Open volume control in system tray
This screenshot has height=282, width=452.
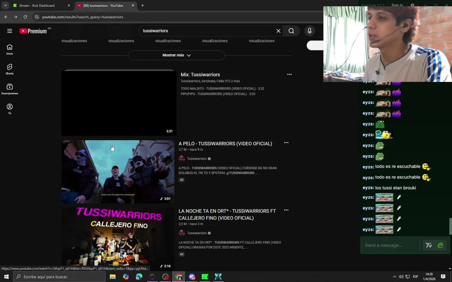(401, 277)
